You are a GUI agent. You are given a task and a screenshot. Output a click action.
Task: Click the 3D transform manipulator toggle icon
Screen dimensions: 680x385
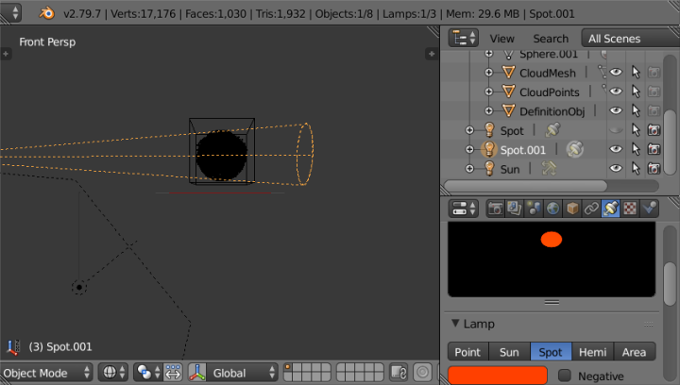pyautogui.click(x=198, y=373)
